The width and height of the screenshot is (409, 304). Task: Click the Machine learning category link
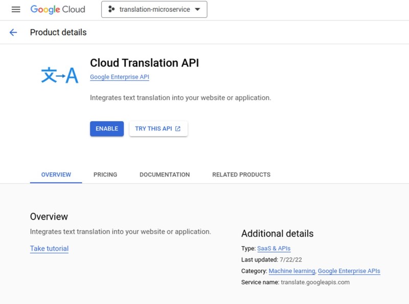pyautogui.click(x=292, y=271)
